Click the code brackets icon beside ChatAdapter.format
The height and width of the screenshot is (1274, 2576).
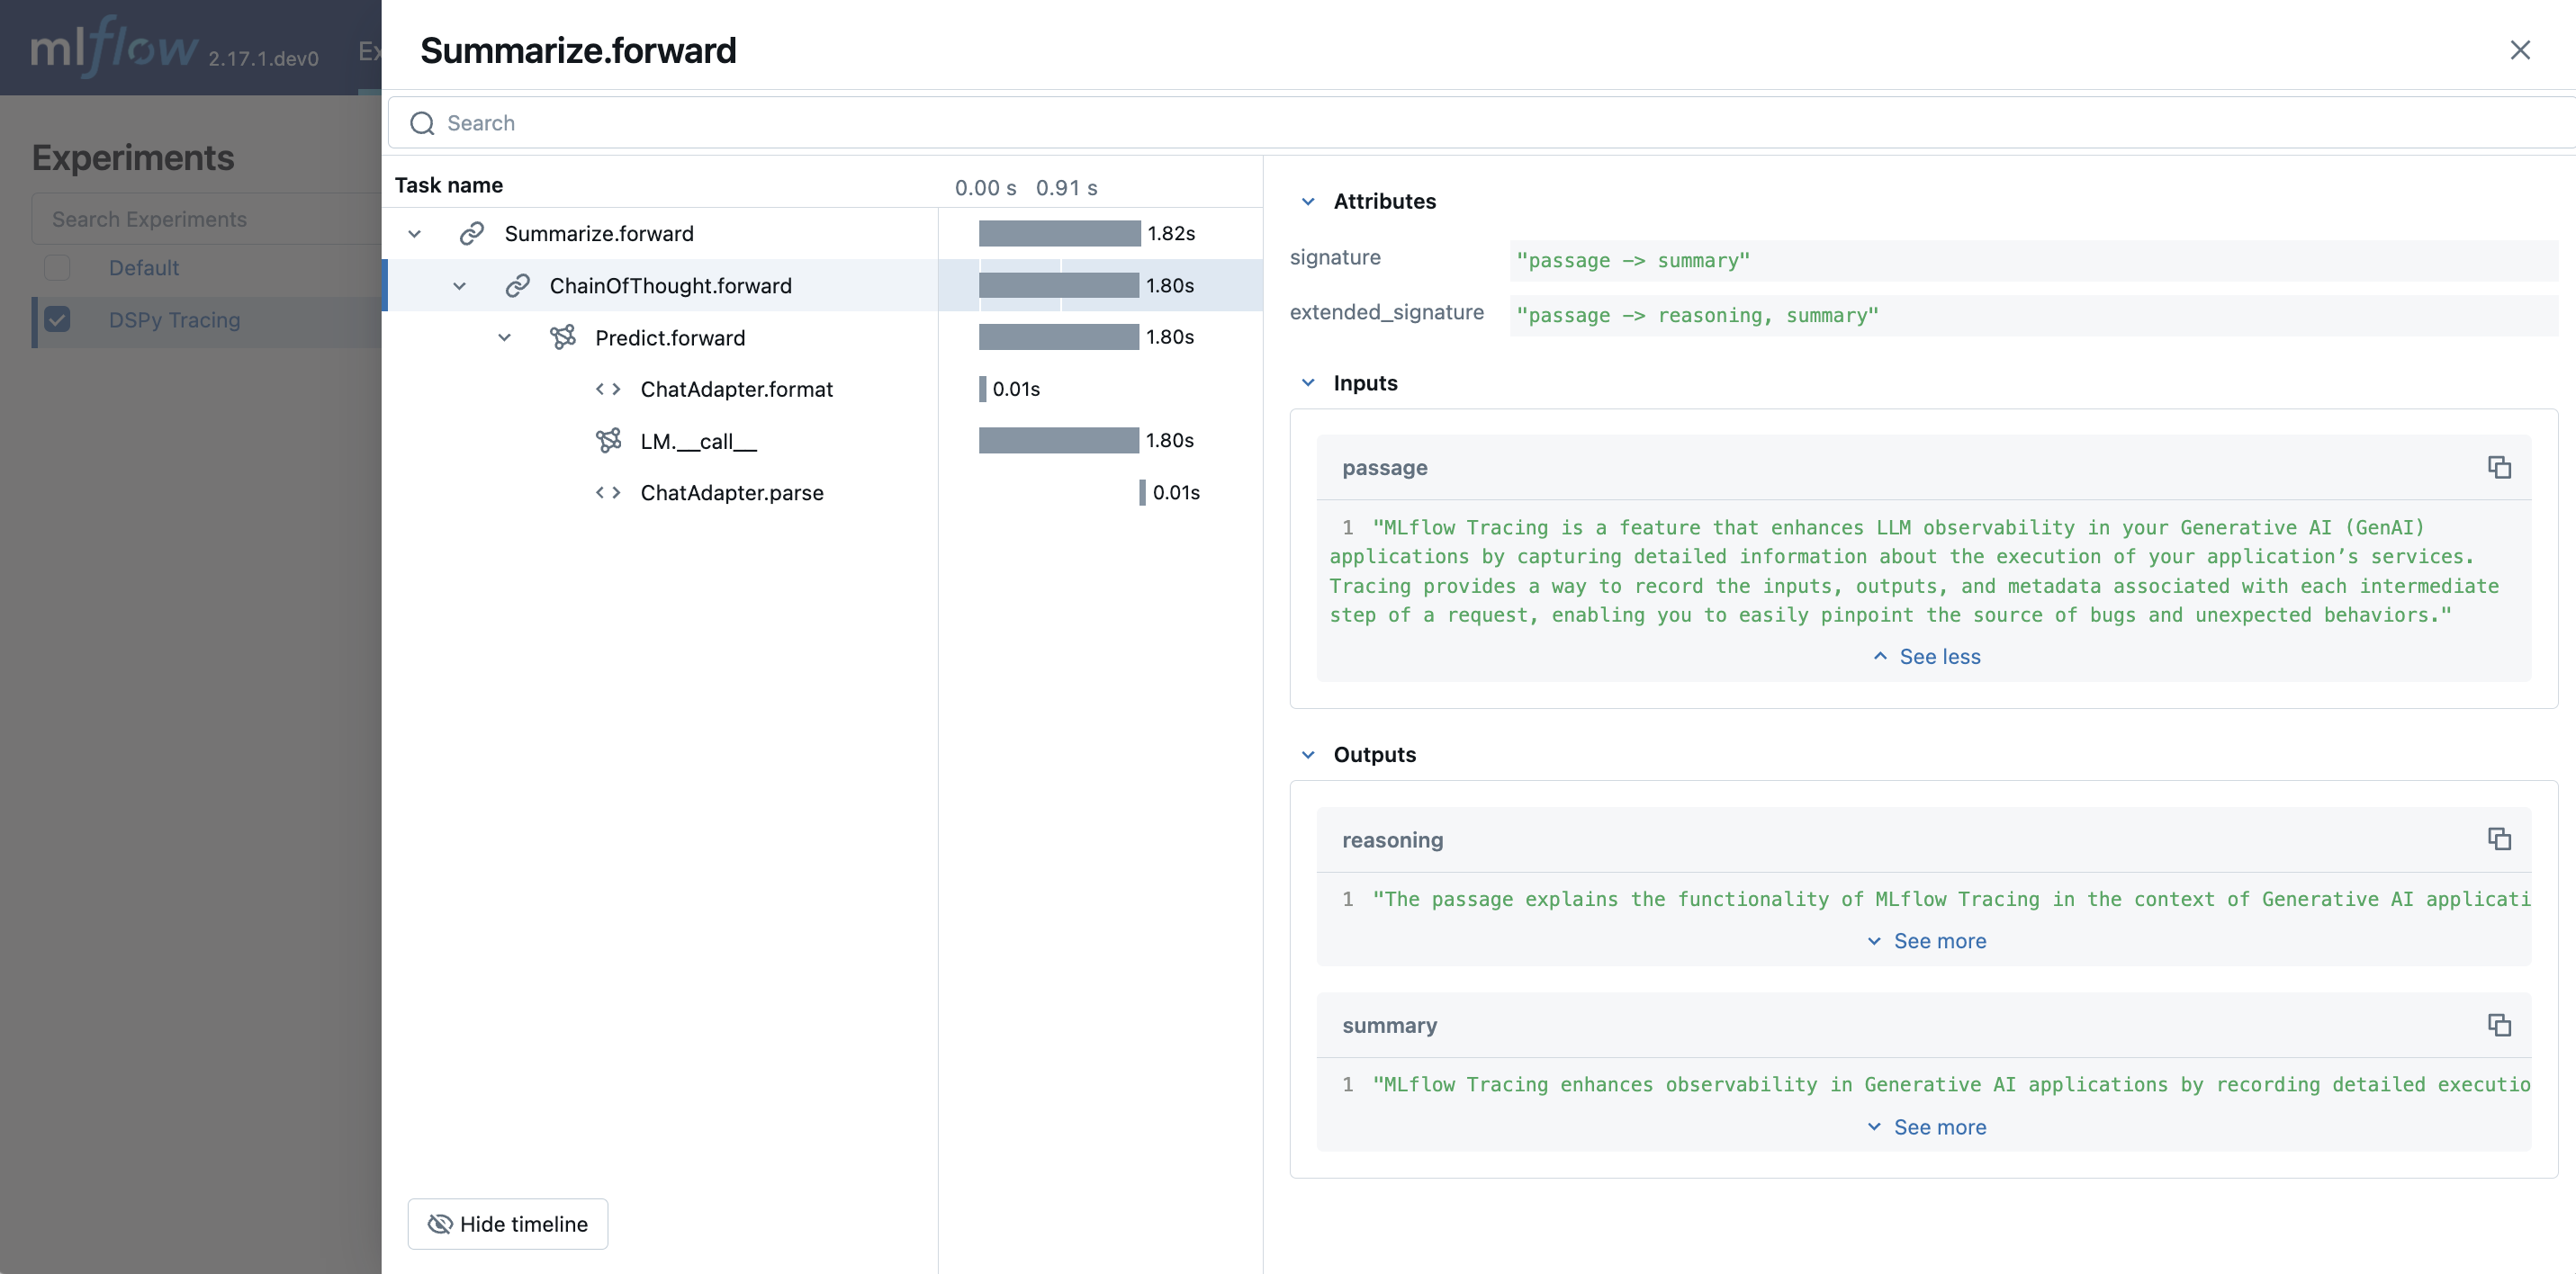pyautogui.click(x=608, y=389)
